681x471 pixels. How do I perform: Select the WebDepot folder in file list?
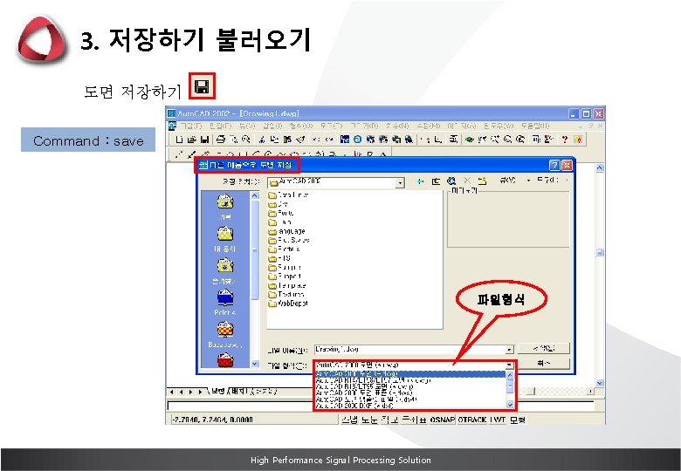pos(288,304)
